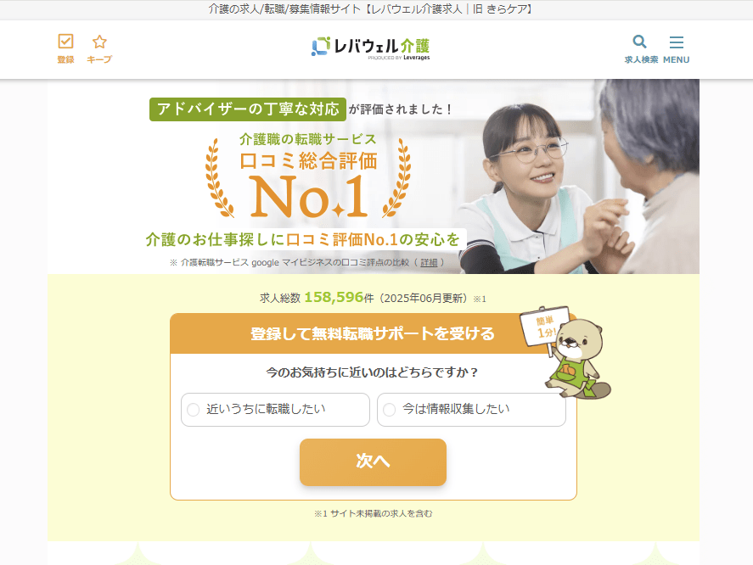Image resolution: width=753 pixels, height=565 pixels.
Task: Click the 登録して無料転職サポートを受ける header
Action: coord(373,333)
